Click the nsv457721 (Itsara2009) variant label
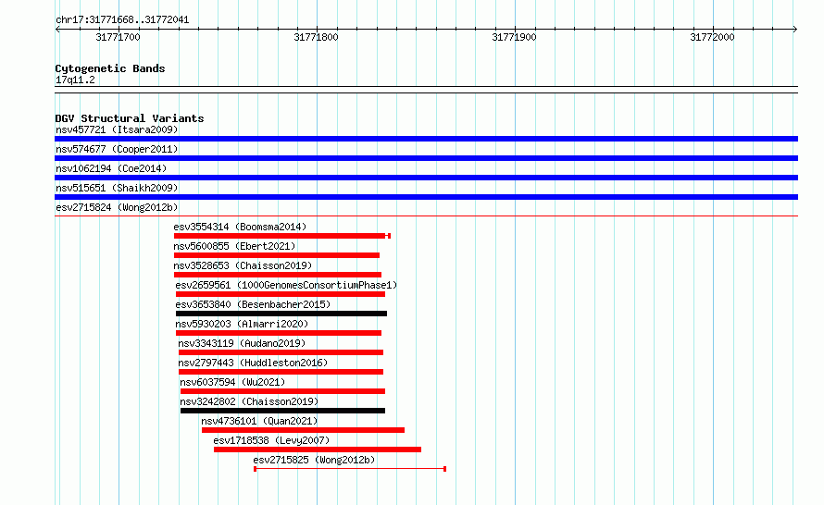 click(117, 129)
